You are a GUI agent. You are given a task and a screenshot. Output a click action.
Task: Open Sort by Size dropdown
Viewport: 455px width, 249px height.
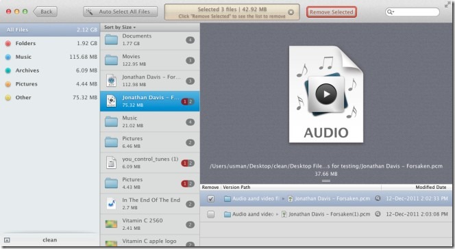pos(120,27)
